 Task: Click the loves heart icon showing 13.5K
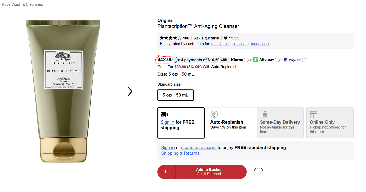tap(225, 38)
